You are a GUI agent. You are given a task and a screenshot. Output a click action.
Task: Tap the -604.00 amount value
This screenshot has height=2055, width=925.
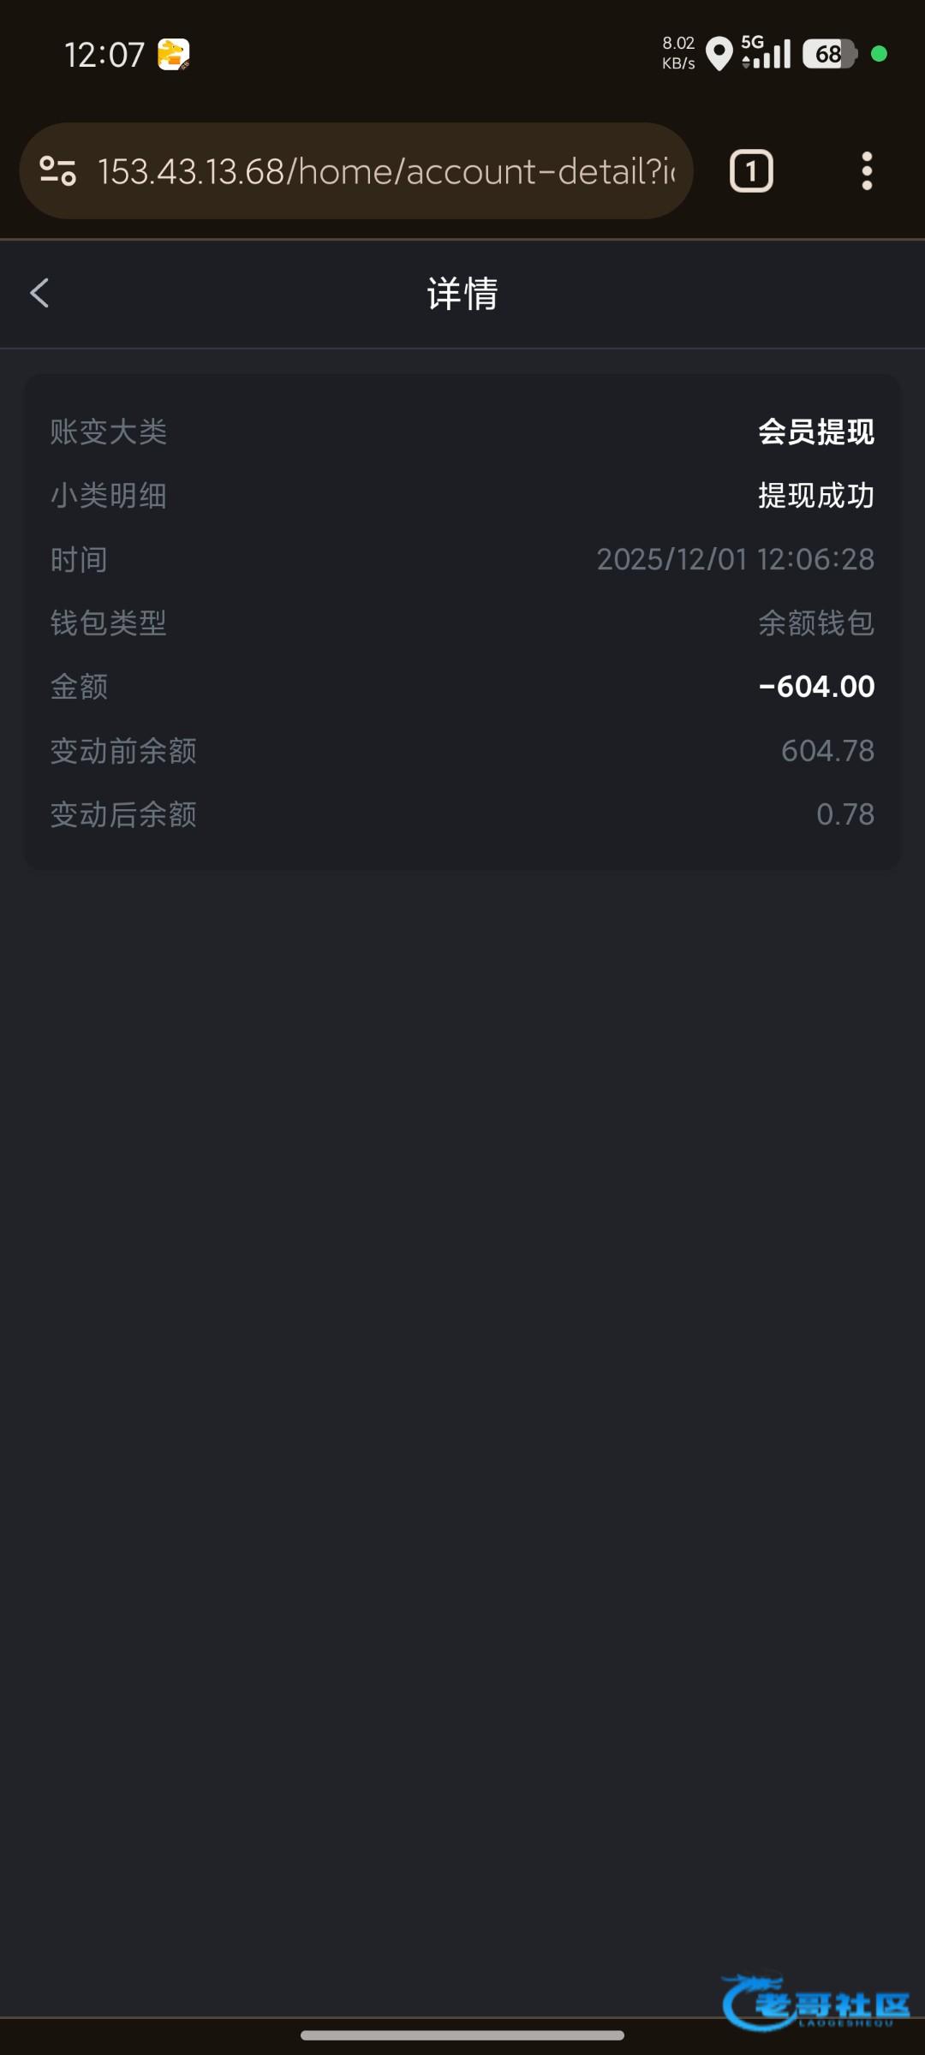point(816,687)
